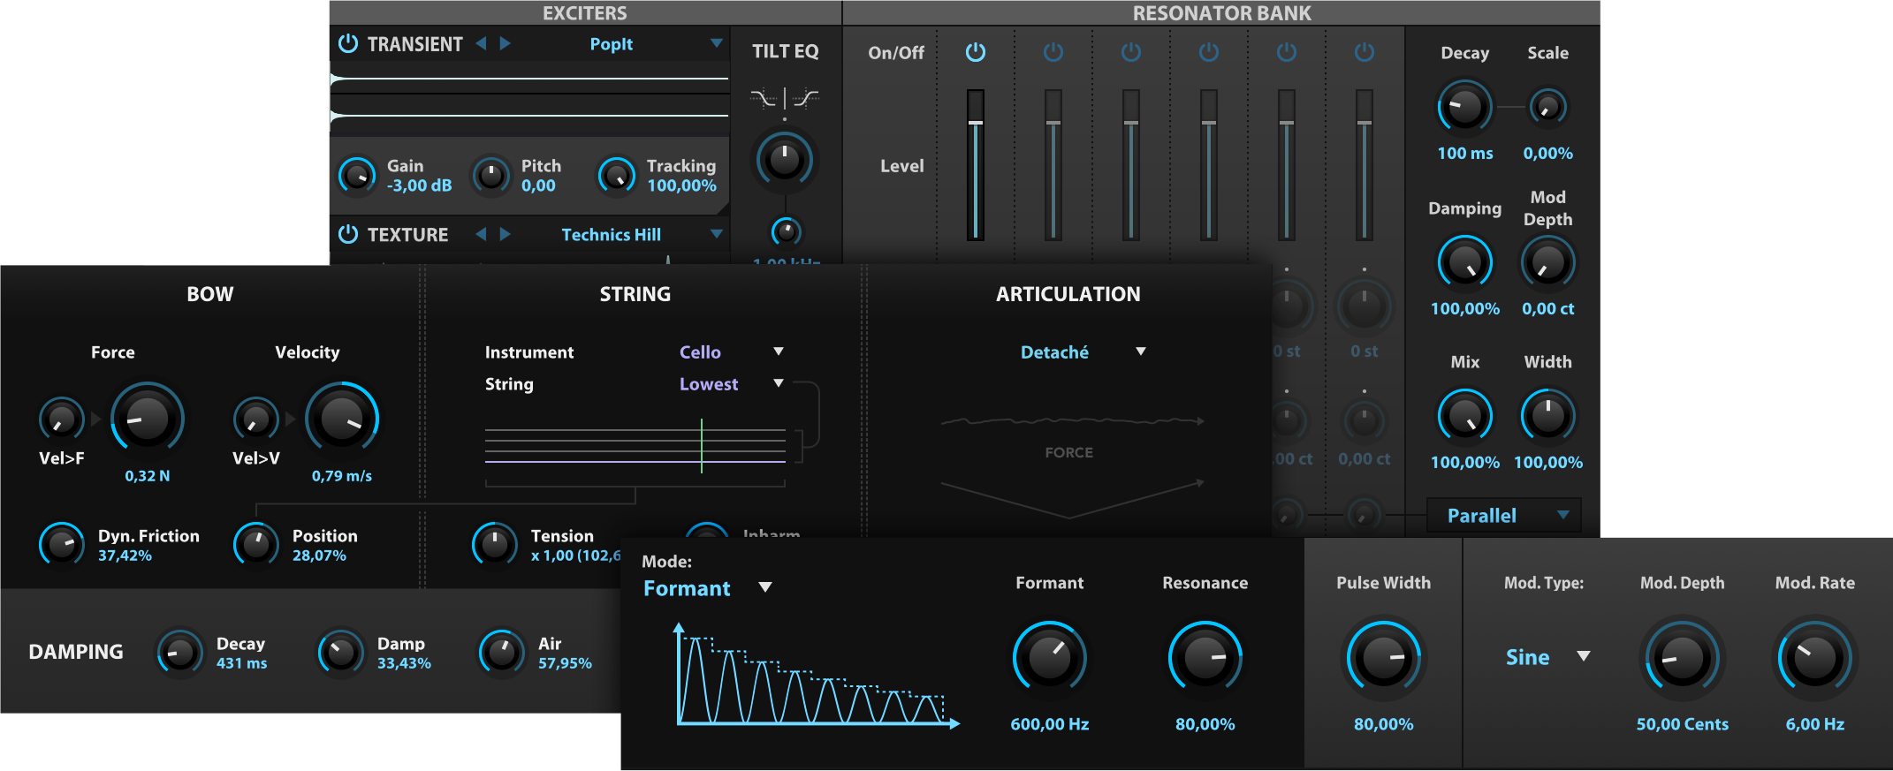The image size is (1893, 771).
Task: Click the 600,00 Hz Formant value field
Action: (x=1049, y=724)
